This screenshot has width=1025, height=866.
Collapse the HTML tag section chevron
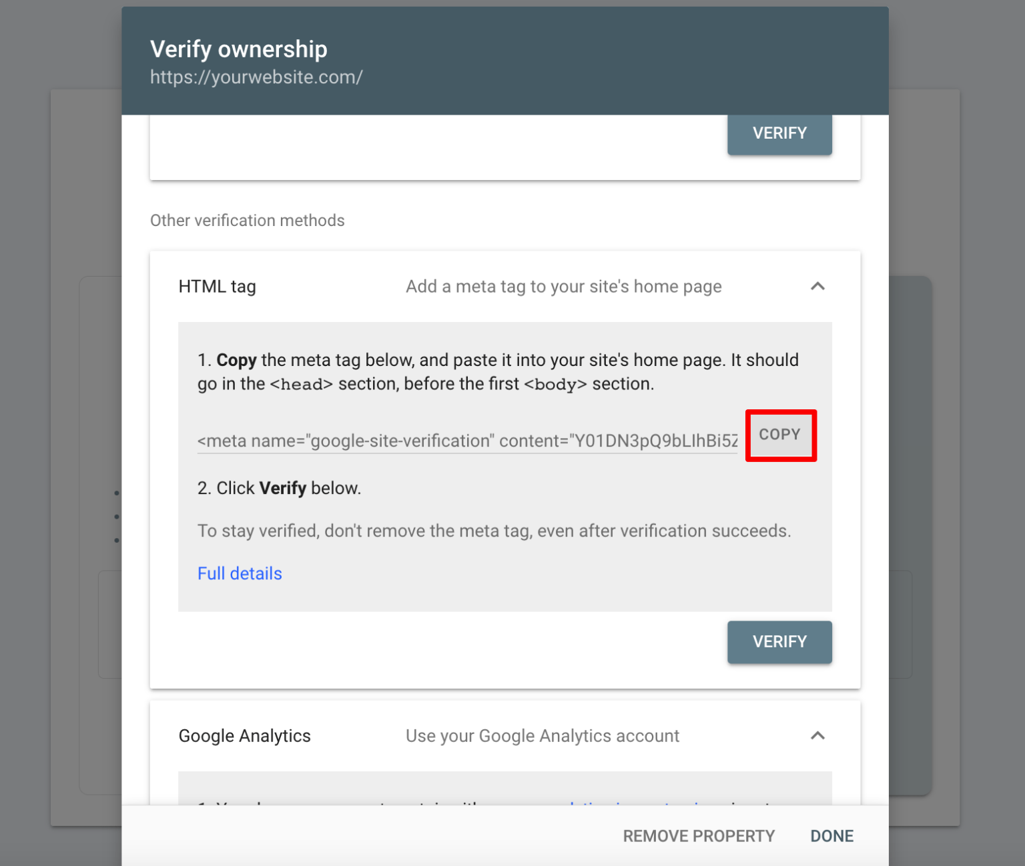coord(818,286)
